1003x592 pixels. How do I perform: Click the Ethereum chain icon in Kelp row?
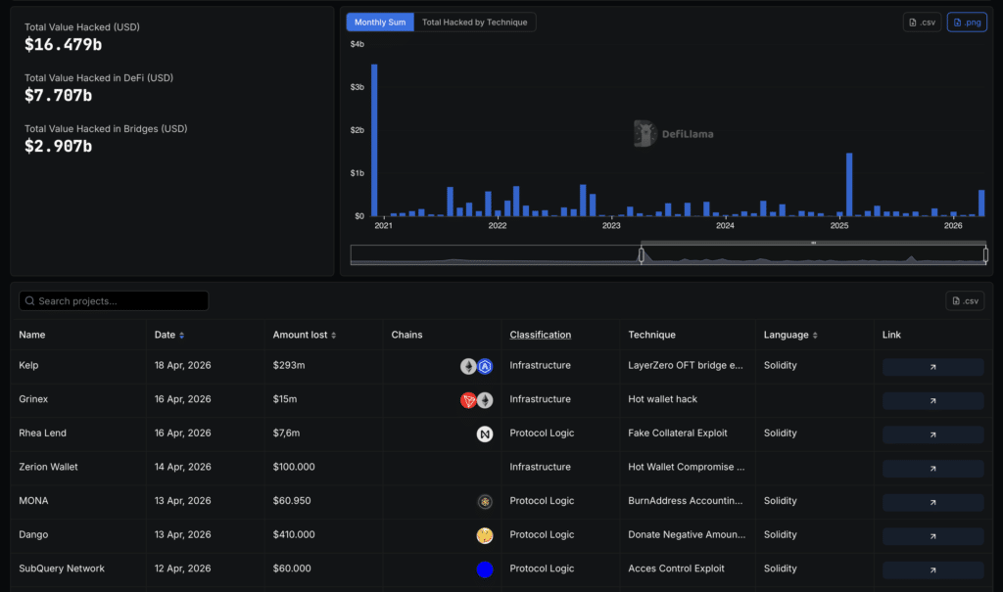468,366
